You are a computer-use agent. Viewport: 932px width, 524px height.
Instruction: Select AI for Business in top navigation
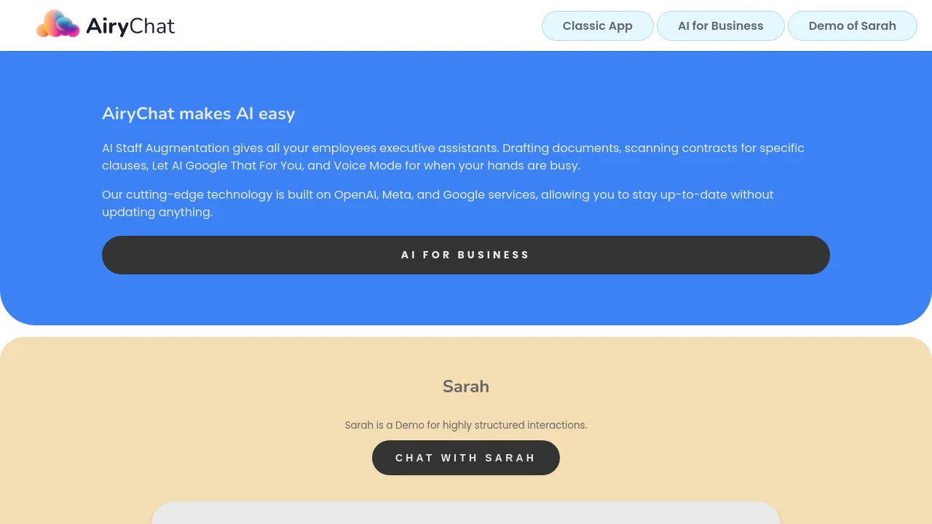721,25
